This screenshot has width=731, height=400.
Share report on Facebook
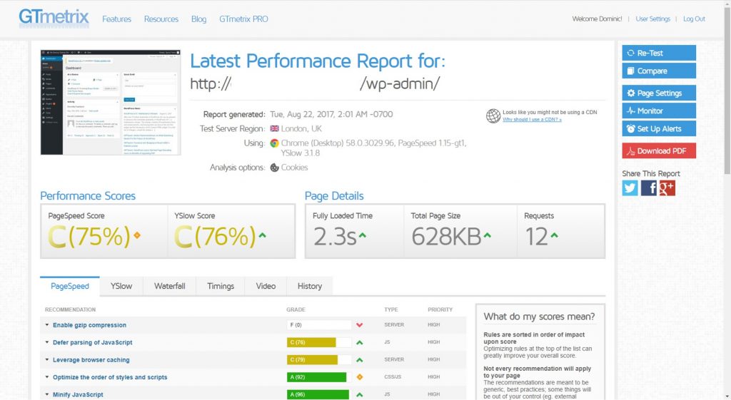tap(648, 188)
